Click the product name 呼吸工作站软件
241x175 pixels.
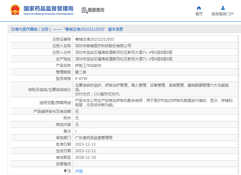[x=88, y=66]
